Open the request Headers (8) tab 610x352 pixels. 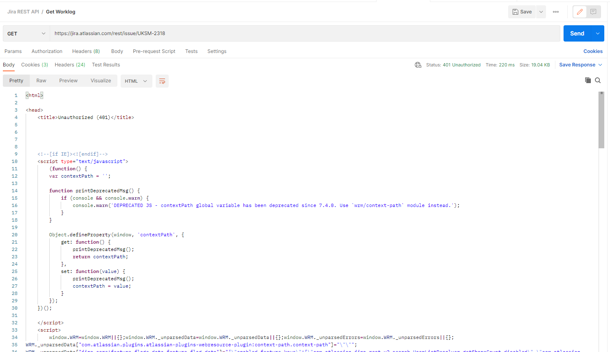click(x=86, y=51)
